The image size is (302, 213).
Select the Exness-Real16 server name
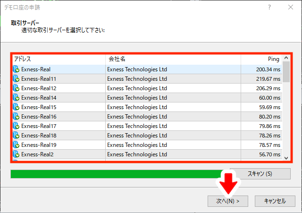pos(39,117)
